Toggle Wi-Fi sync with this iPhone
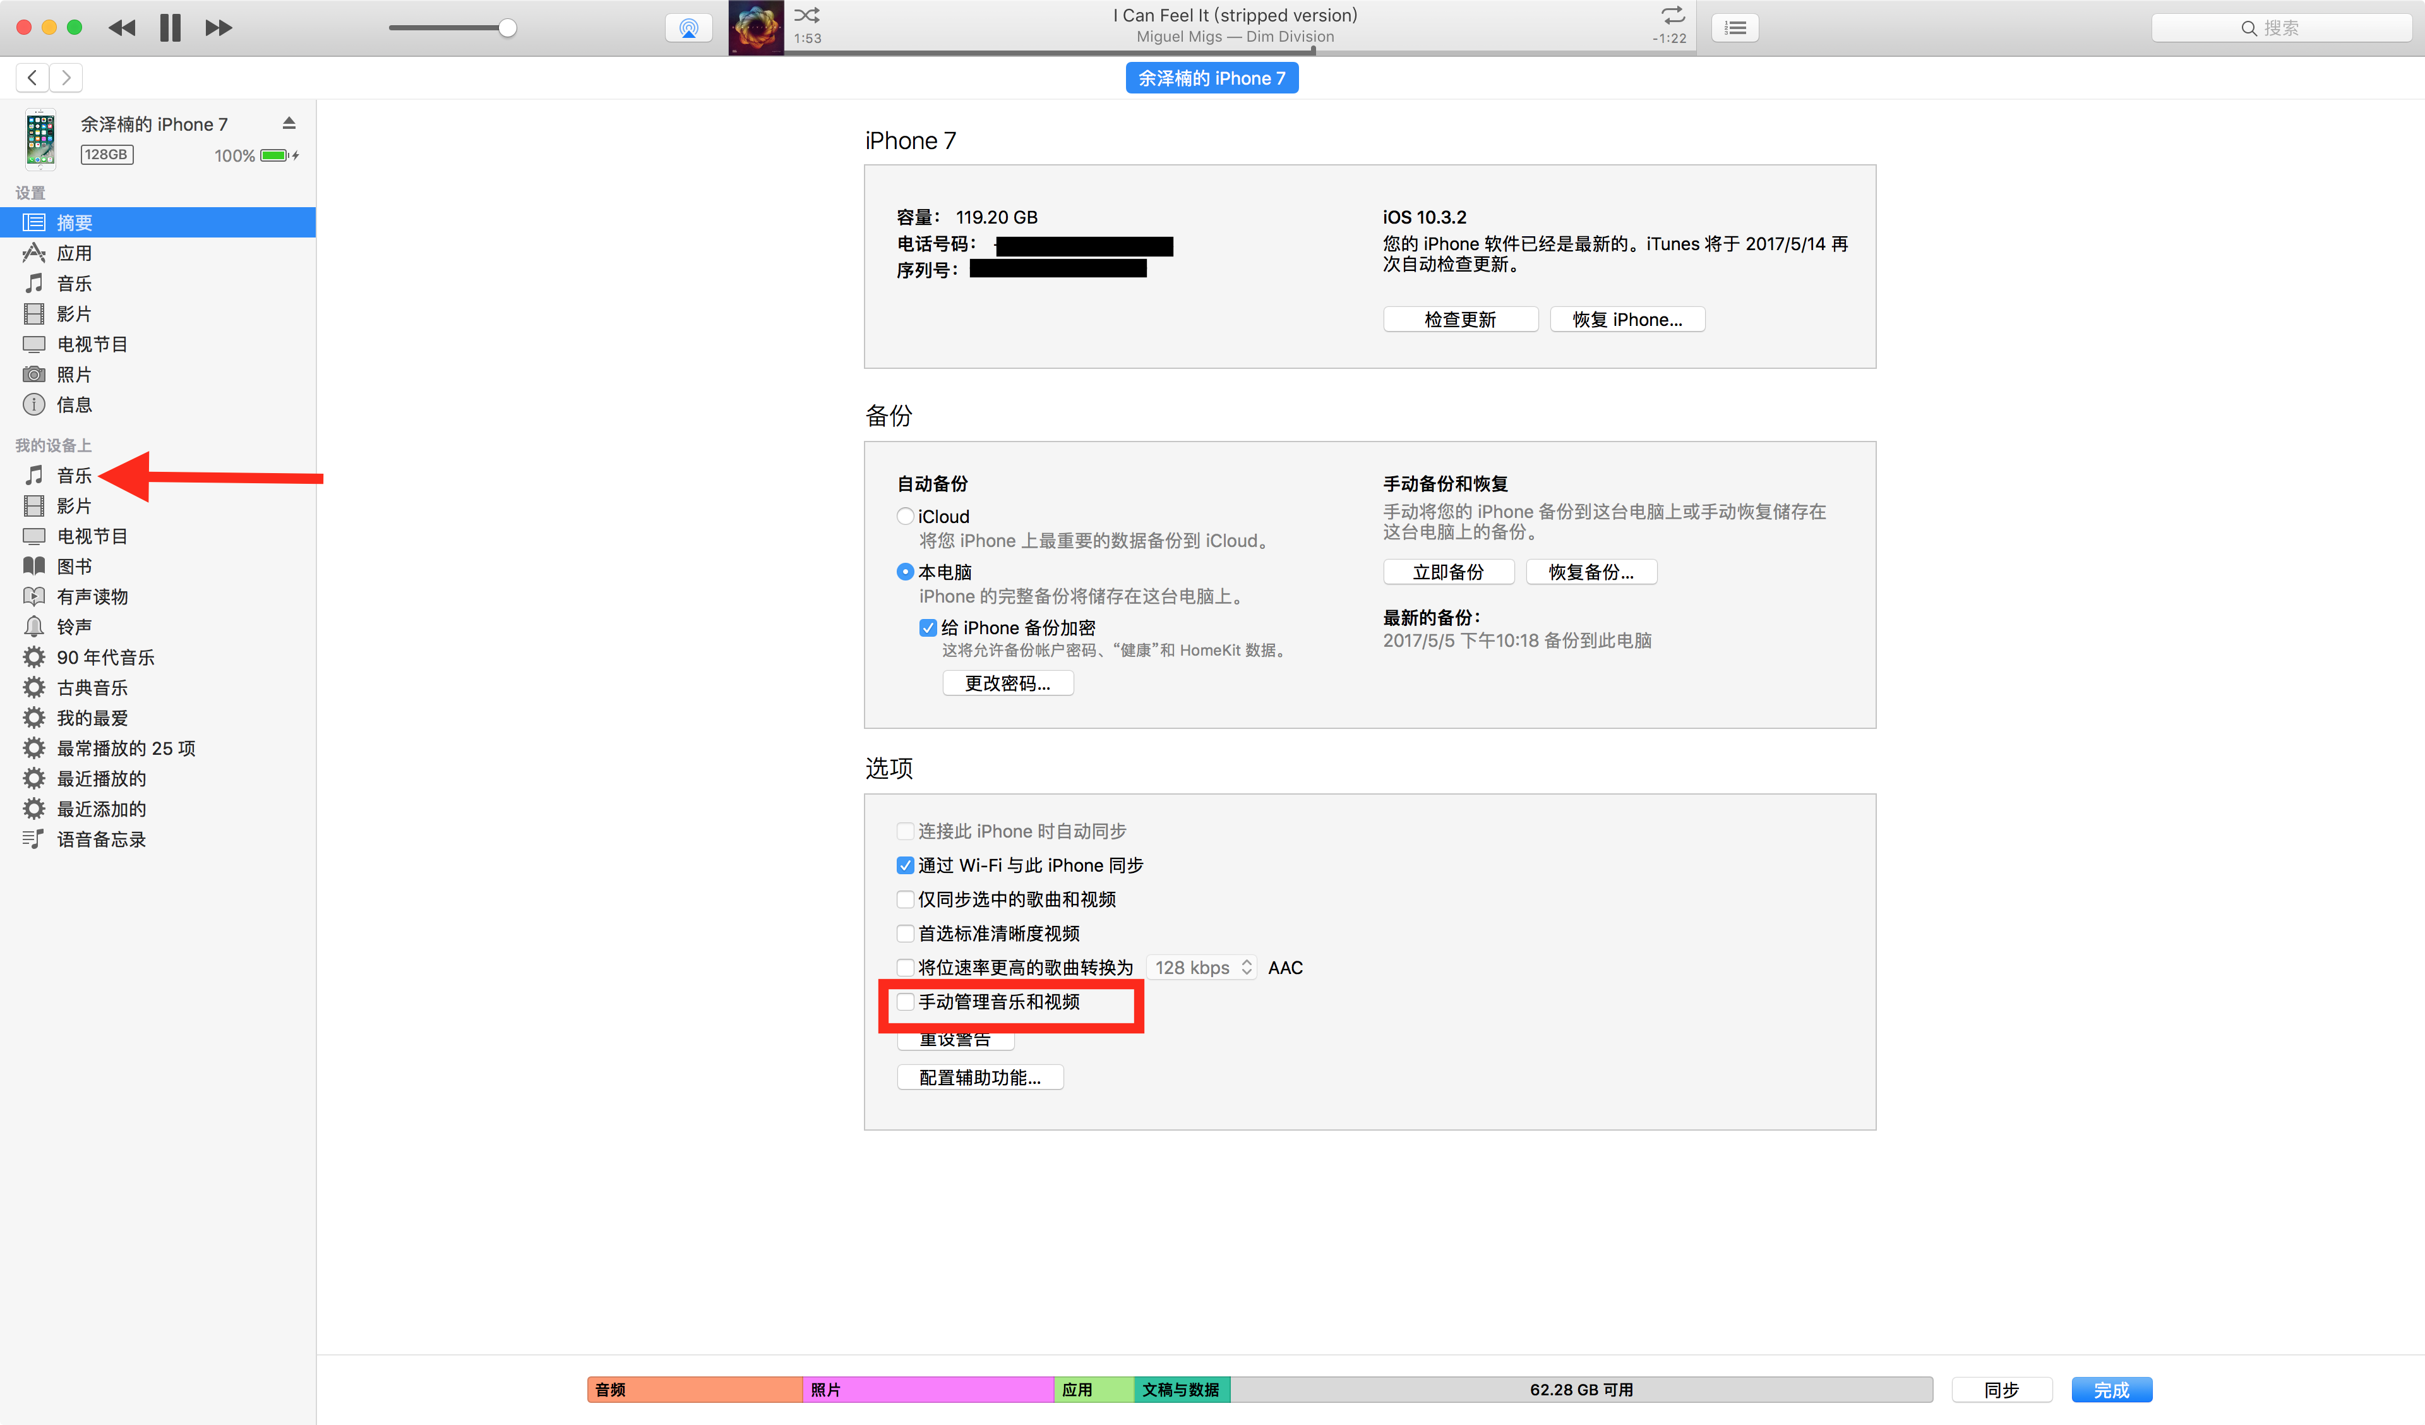2425x1425 pixels. (x=904, y=865)
